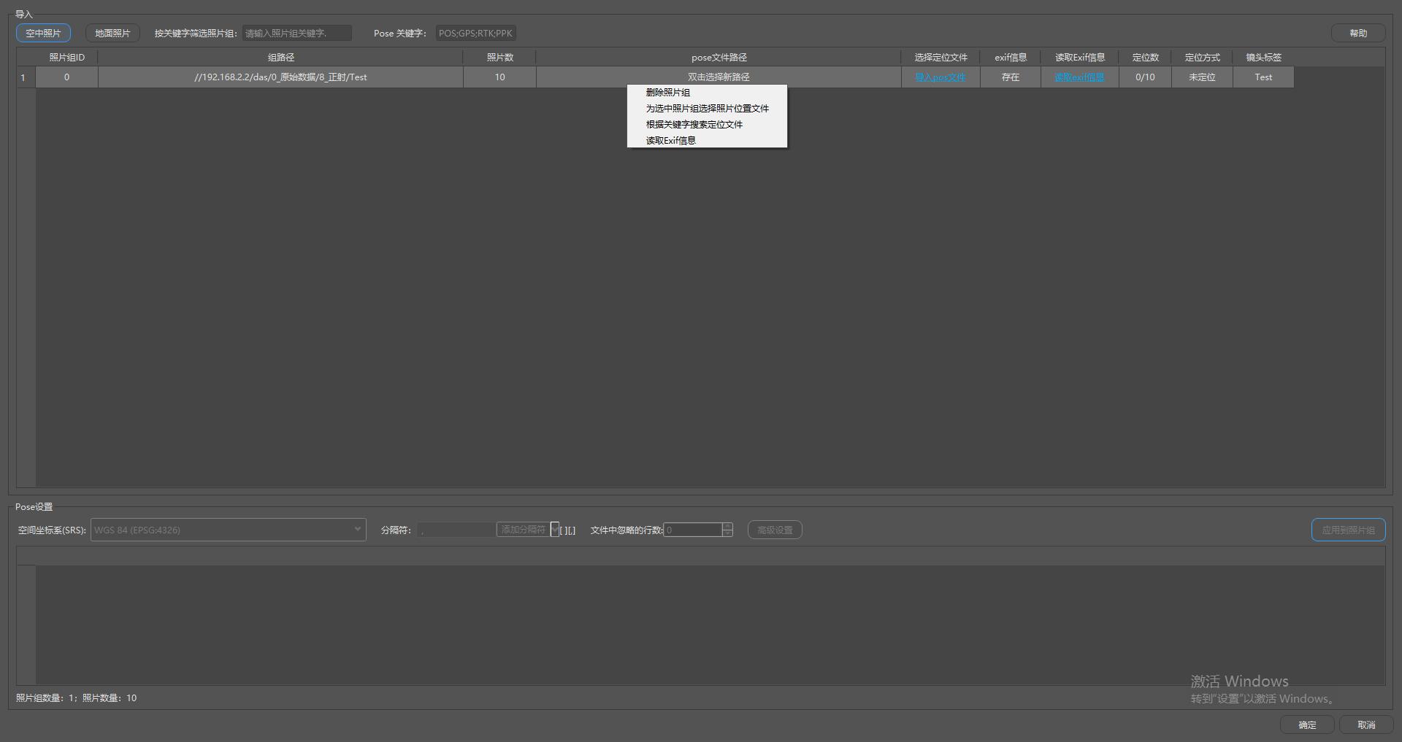This screenshot has width=1402, height=742.
Task: Select the 存在 exif cell
Action: point(1011,77)
